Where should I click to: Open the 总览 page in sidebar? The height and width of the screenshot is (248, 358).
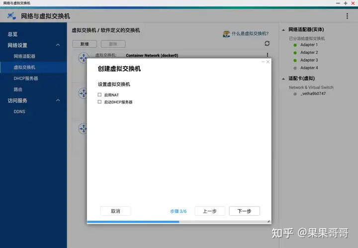[x=12, y=34]
